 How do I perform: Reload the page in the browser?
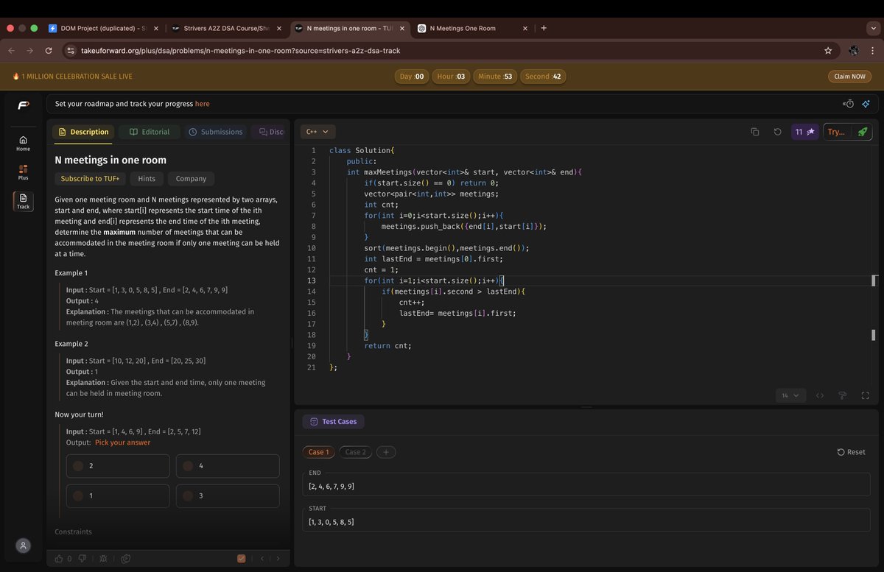[49, 51]
